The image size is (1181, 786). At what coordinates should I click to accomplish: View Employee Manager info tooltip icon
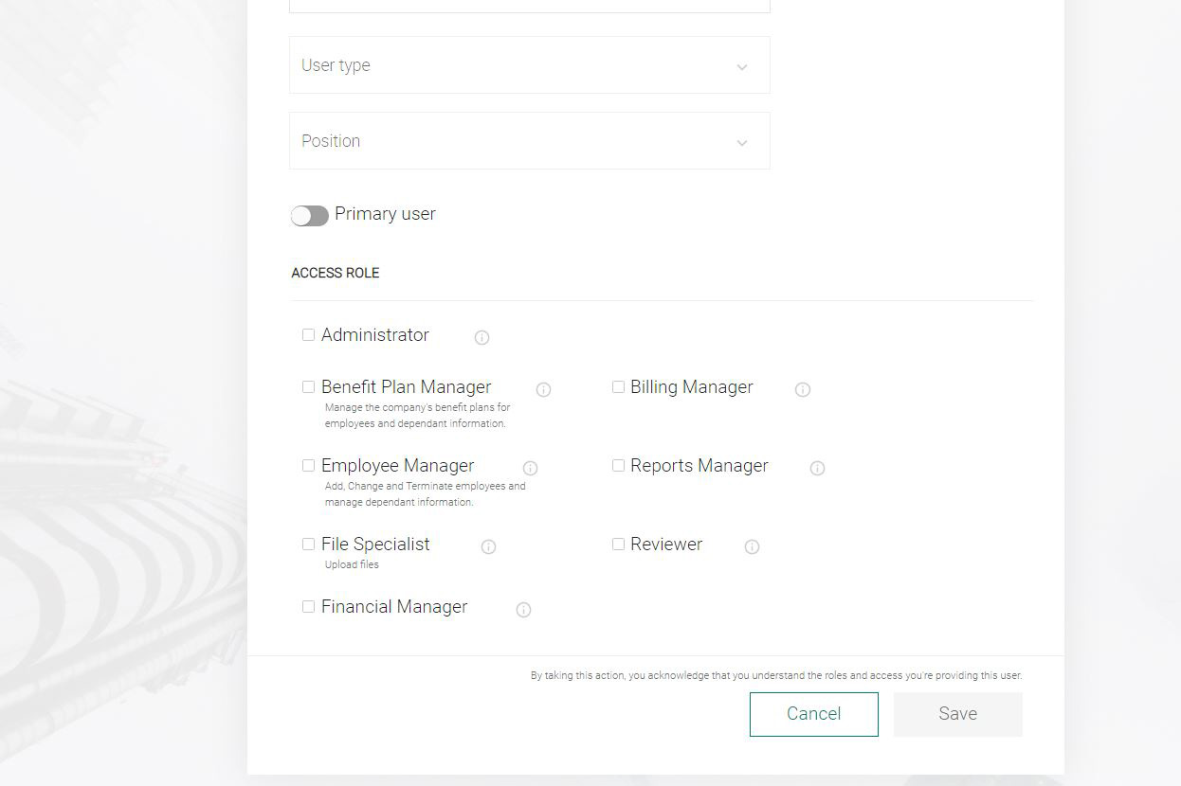point(530,468)
